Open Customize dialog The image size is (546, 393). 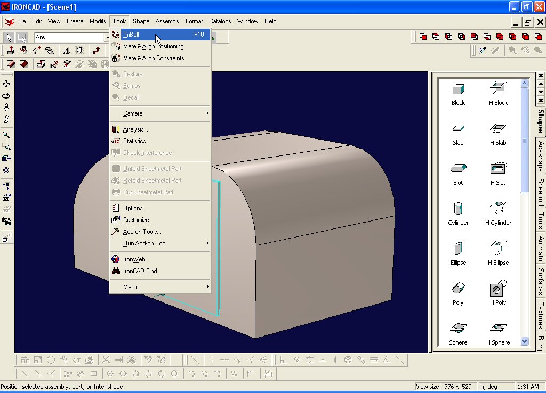click(x=160, y=220)
